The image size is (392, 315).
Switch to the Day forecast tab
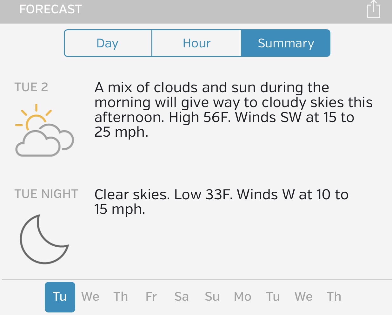click(108, 43)
